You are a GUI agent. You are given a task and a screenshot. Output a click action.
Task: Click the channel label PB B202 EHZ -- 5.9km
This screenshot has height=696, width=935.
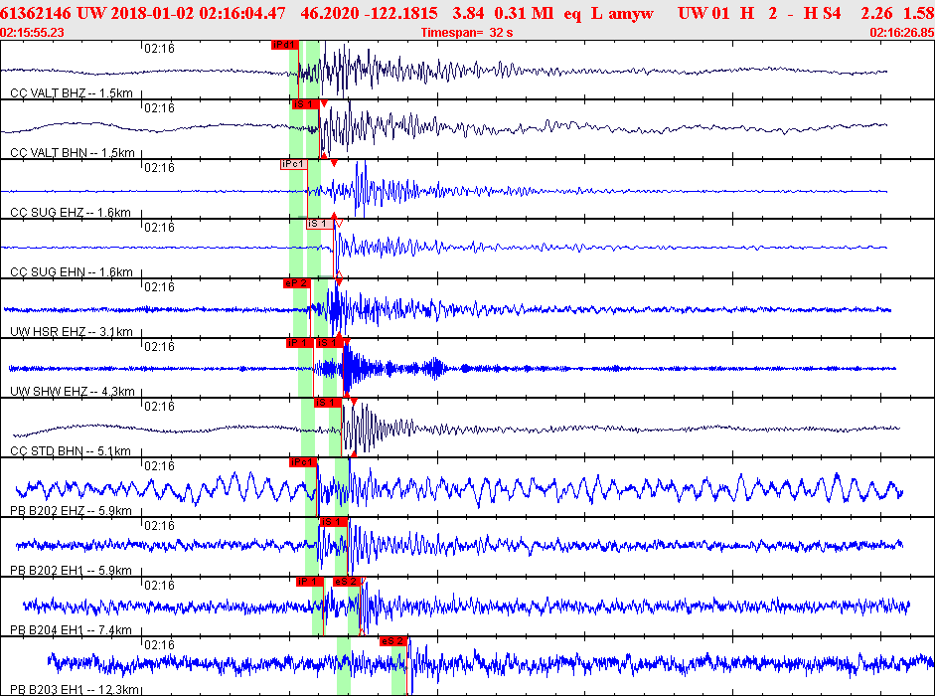click(x=71, y=511)
